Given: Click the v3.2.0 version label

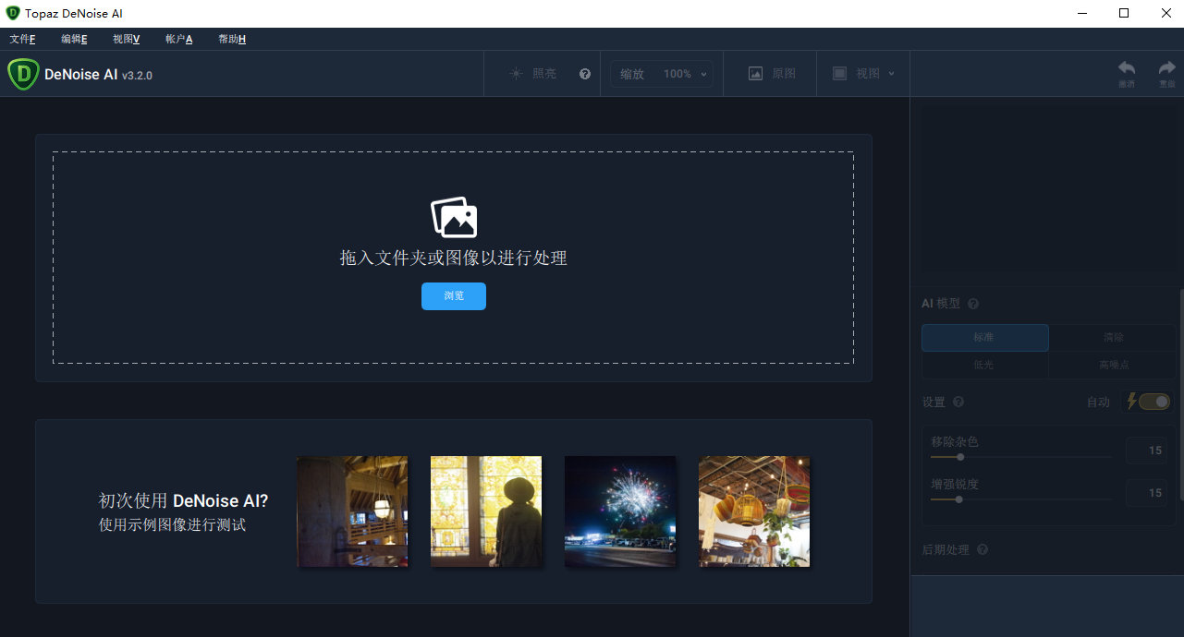Looking at the screenshot, I should 137,76.
